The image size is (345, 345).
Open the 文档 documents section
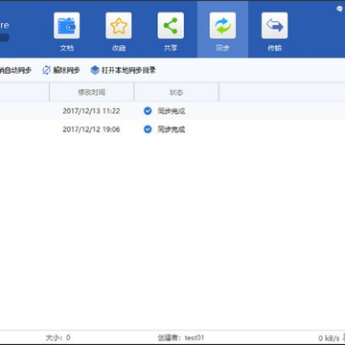[x=67, y=32]
